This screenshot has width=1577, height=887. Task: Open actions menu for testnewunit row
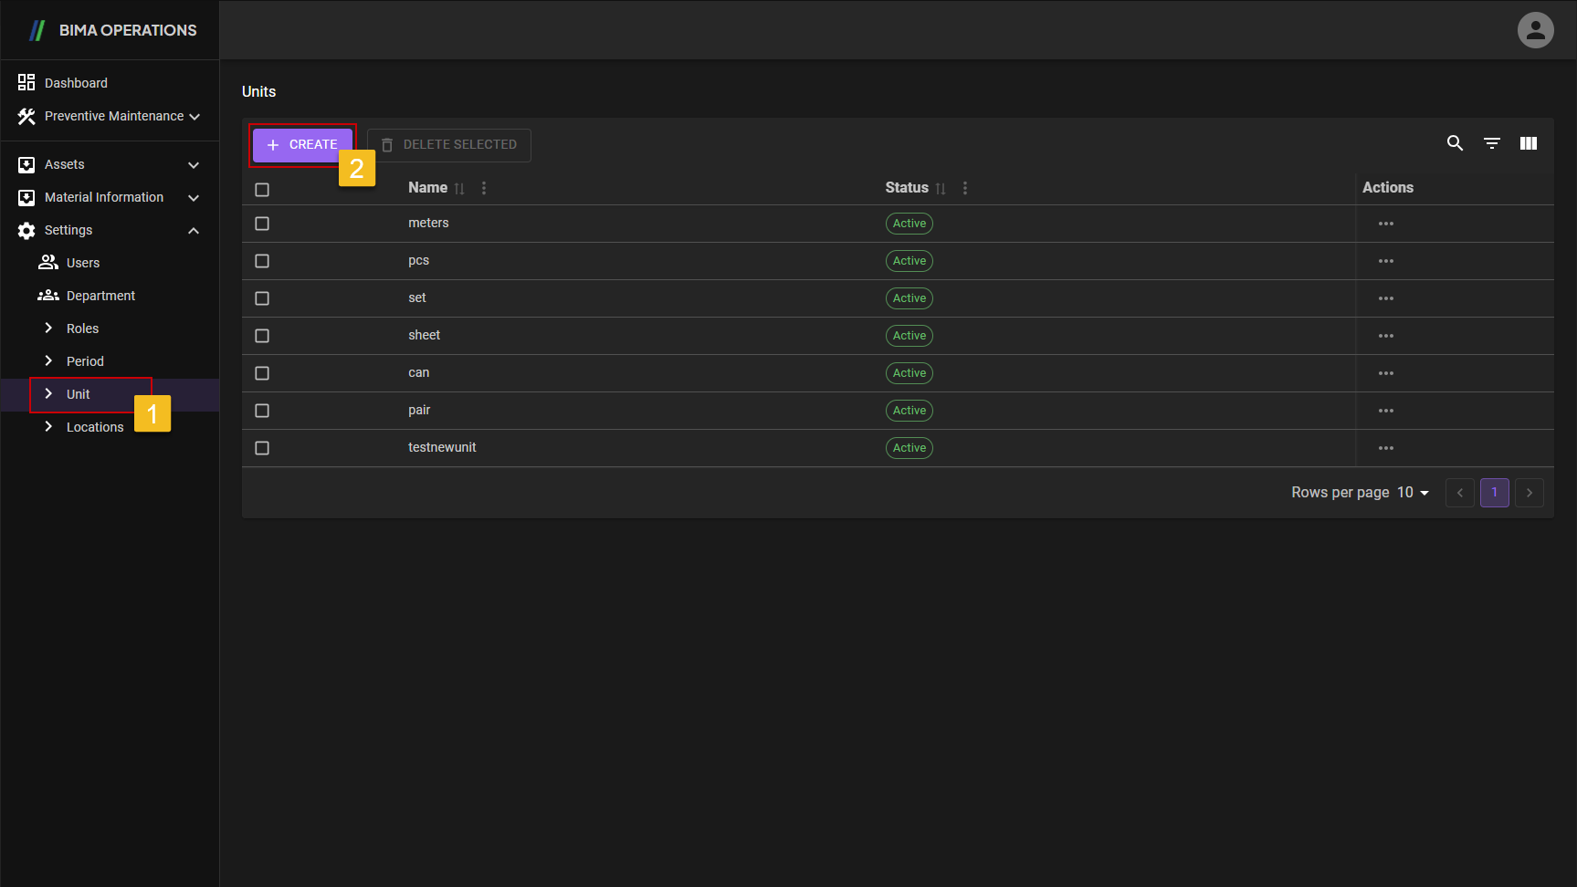tap(1385, 448)
